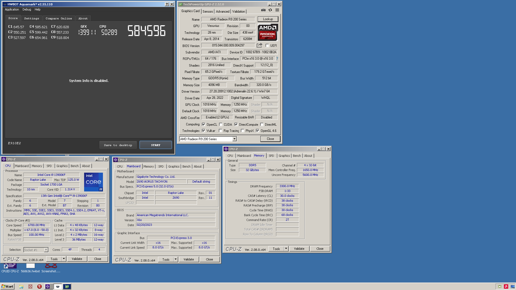Click Validate in CPU-Z Memory window
The width and height of the screenshot is (516, 290).
coord(299,249)
